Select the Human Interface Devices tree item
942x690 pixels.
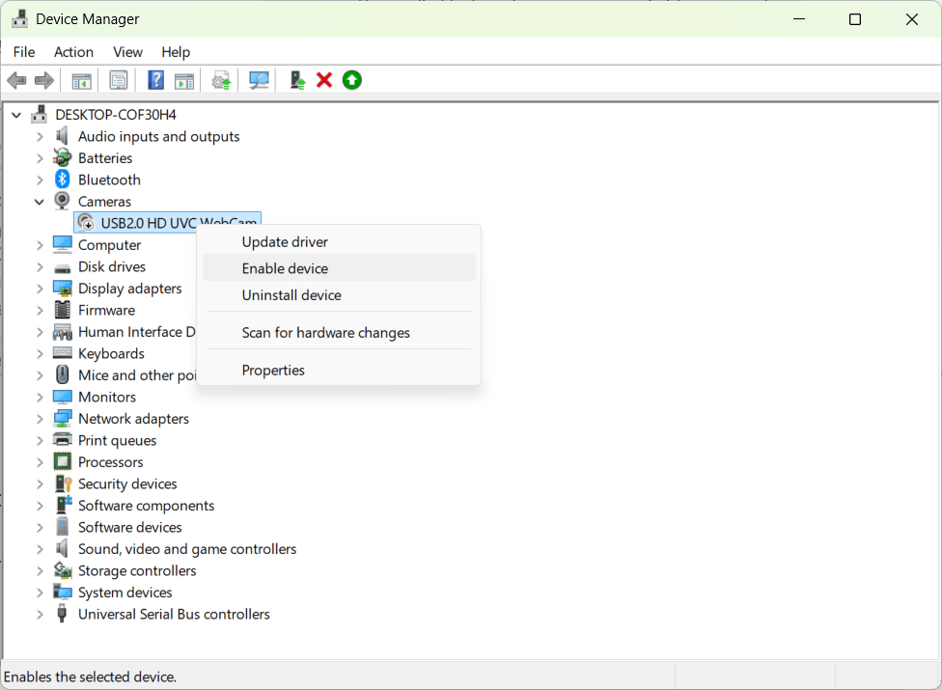point(136,331)
